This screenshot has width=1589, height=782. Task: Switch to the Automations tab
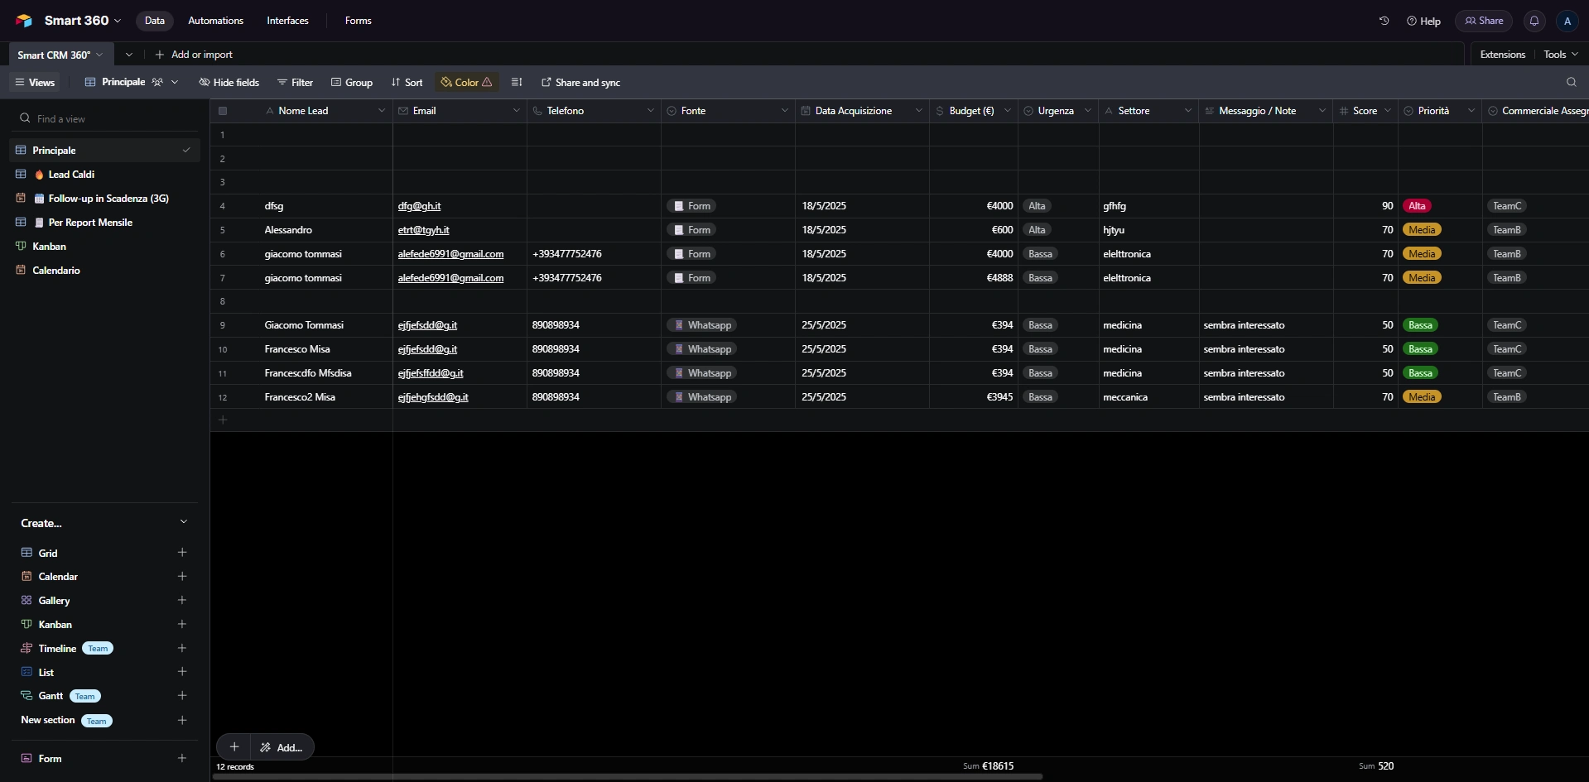[x=215, y=21]
